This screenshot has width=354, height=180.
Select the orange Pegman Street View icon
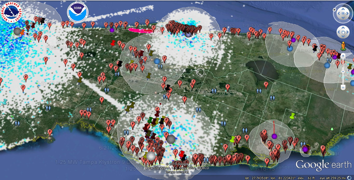343,46
